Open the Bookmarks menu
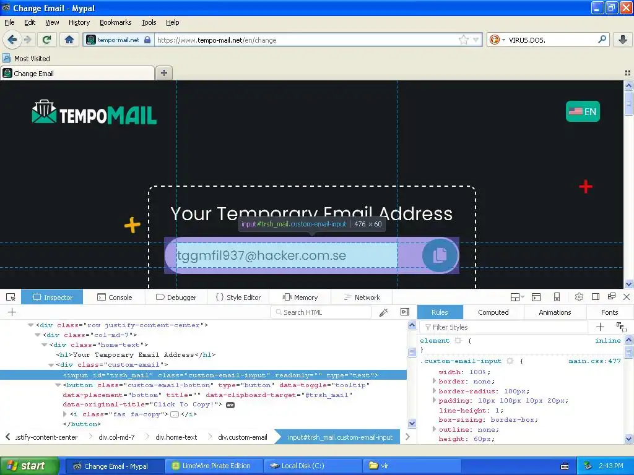 (x=116, y=23)
